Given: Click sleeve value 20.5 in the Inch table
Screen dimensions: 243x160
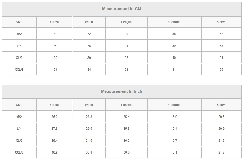Looking at the screenshot, I should pos(221,117).
